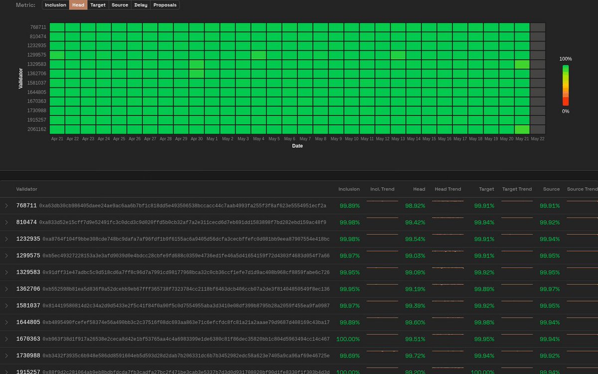598x374 pixels.
Task: Click Source value 99.97% for 1362706
Action: [550, 289]
